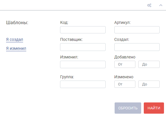The height and width of the screenshot is (122, 166).
Task: Focus the 'Изменил' input field
Action: 83,64
